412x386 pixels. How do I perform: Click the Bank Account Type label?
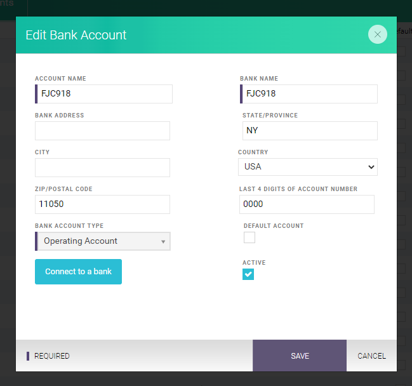pos(69,226)
